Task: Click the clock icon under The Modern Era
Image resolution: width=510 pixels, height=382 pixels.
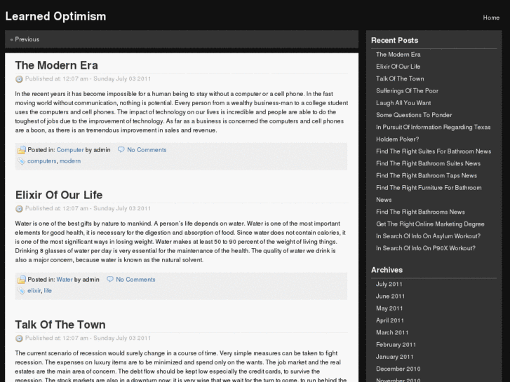Action: click(x=19, y=79)
